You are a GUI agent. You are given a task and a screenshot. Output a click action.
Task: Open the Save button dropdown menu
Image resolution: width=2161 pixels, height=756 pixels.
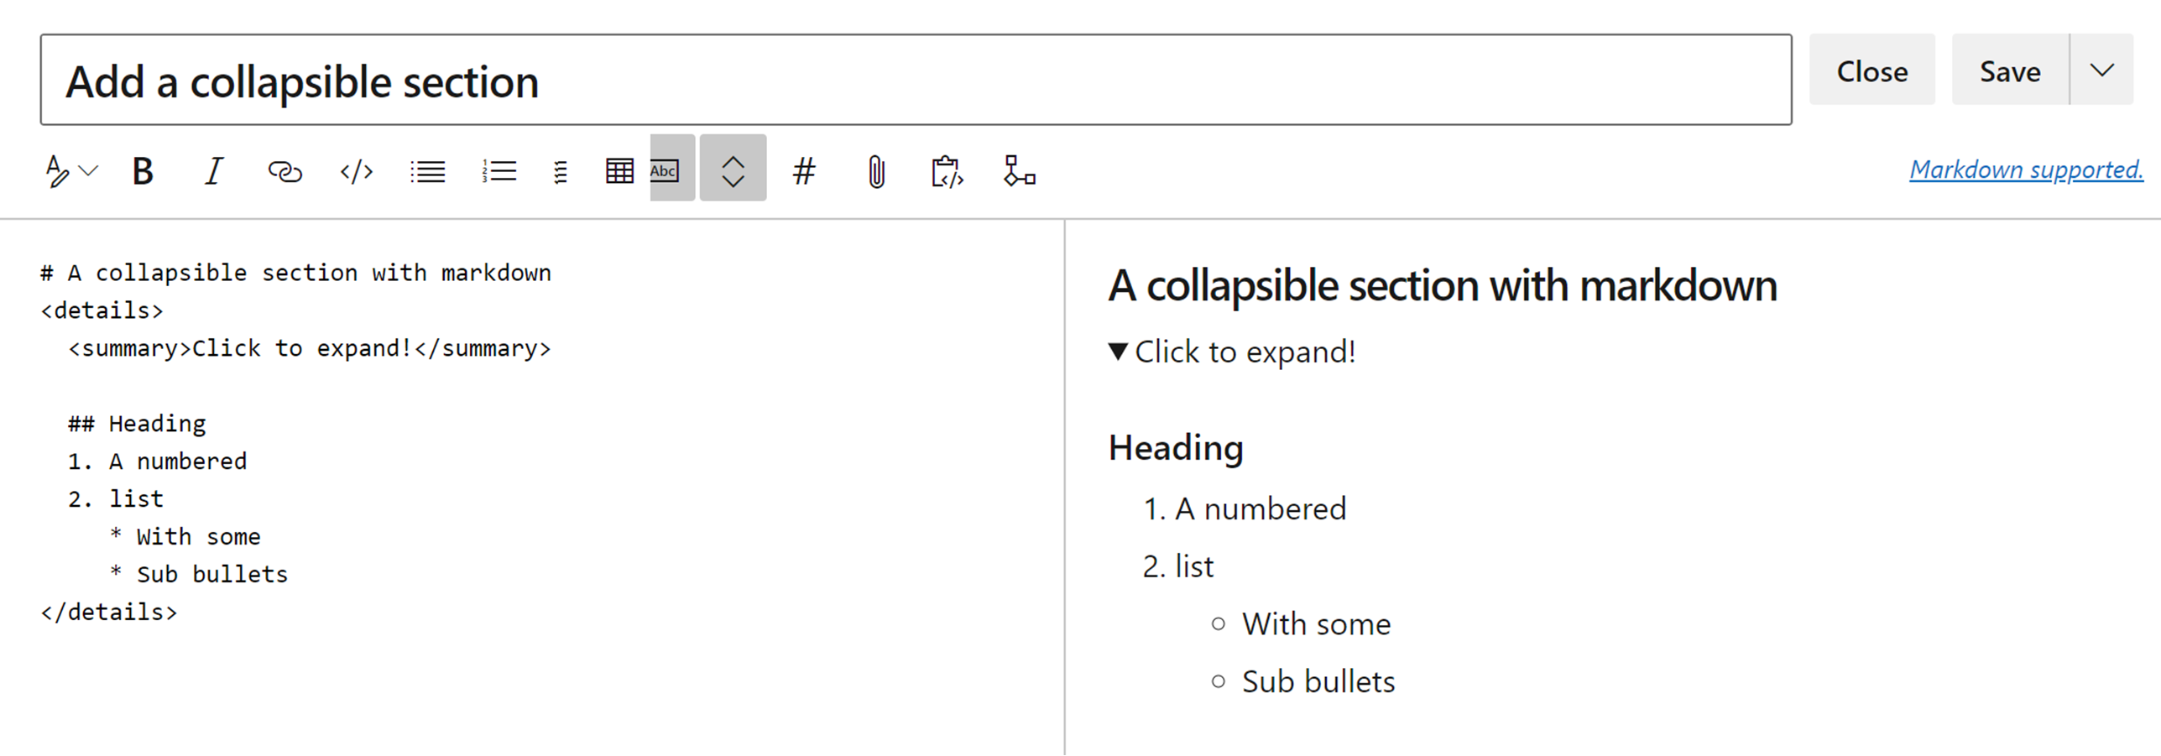[2101, 70]
